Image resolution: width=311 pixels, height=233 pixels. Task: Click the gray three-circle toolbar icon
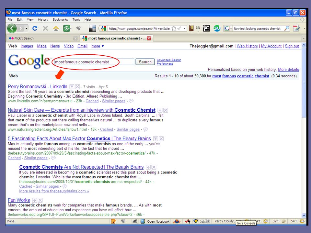[78, 28]
